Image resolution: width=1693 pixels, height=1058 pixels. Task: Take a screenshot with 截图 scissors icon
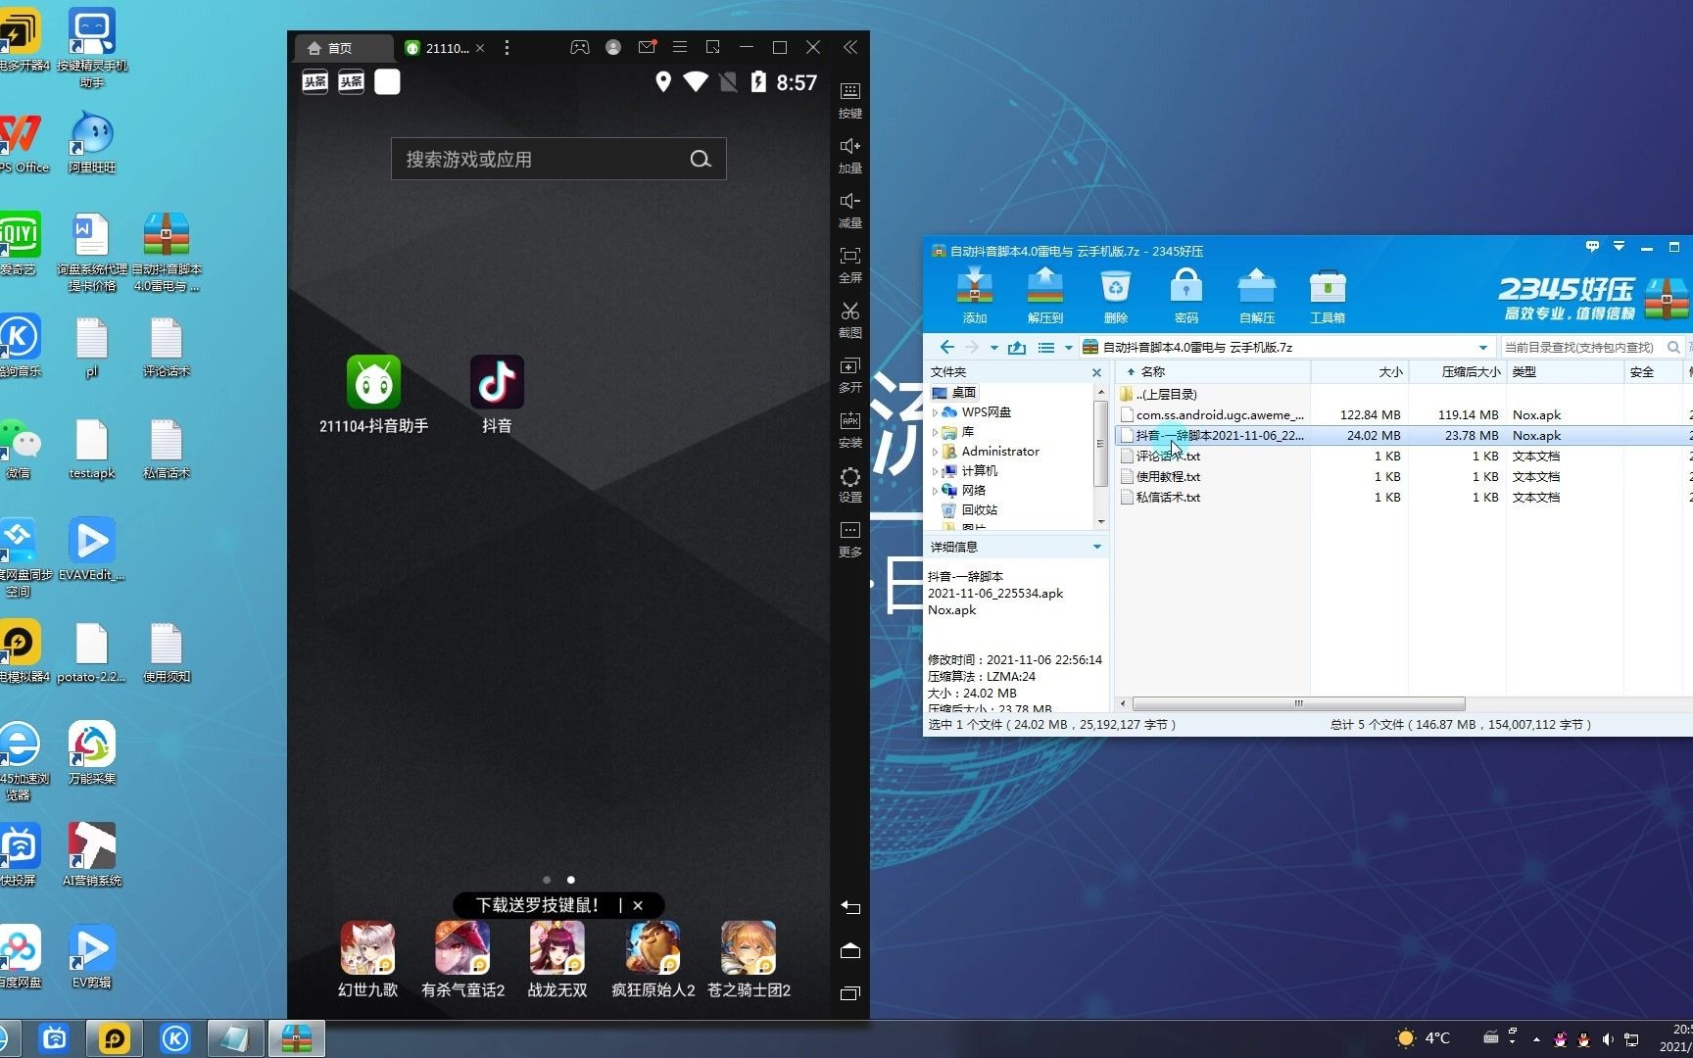[x=849, y=311]
